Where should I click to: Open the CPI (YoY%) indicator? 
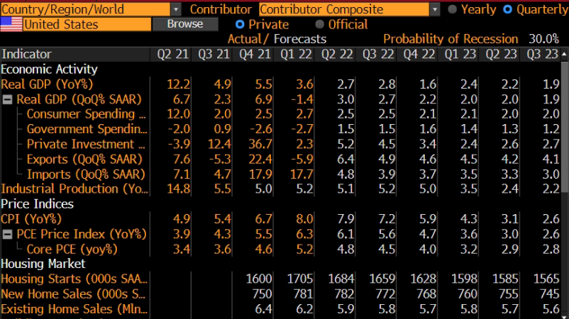[31, 219]
